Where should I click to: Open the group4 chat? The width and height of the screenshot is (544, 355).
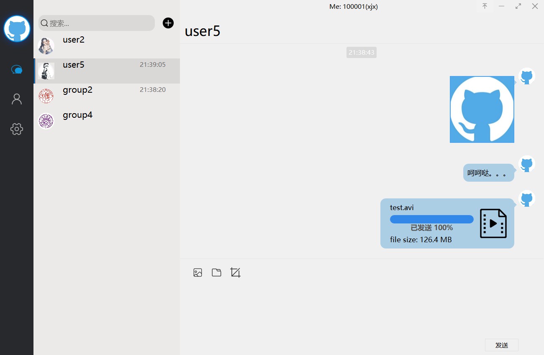tap(107, 121)
